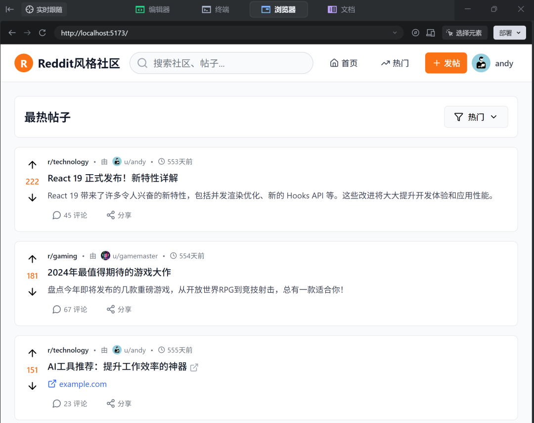
Task: Open post React 19 正式发布！新特性详解
Action: click(113, 178)
